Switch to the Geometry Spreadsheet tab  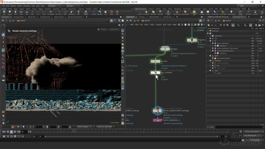coord(75,17)
